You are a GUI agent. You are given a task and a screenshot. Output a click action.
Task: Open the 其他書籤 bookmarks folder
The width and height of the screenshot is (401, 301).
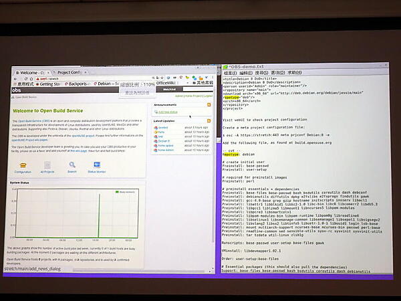(203, 83)
